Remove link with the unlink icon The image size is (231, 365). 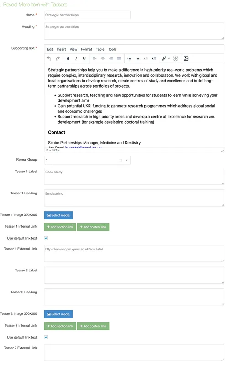(176, 58)
